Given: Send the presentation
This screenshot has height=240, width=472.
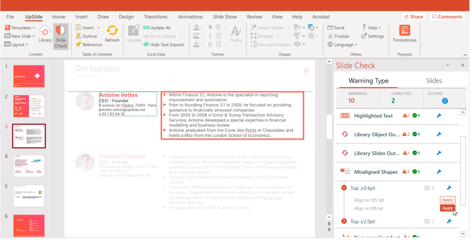Looking at the screenshot, I should (x=336, y=28).
